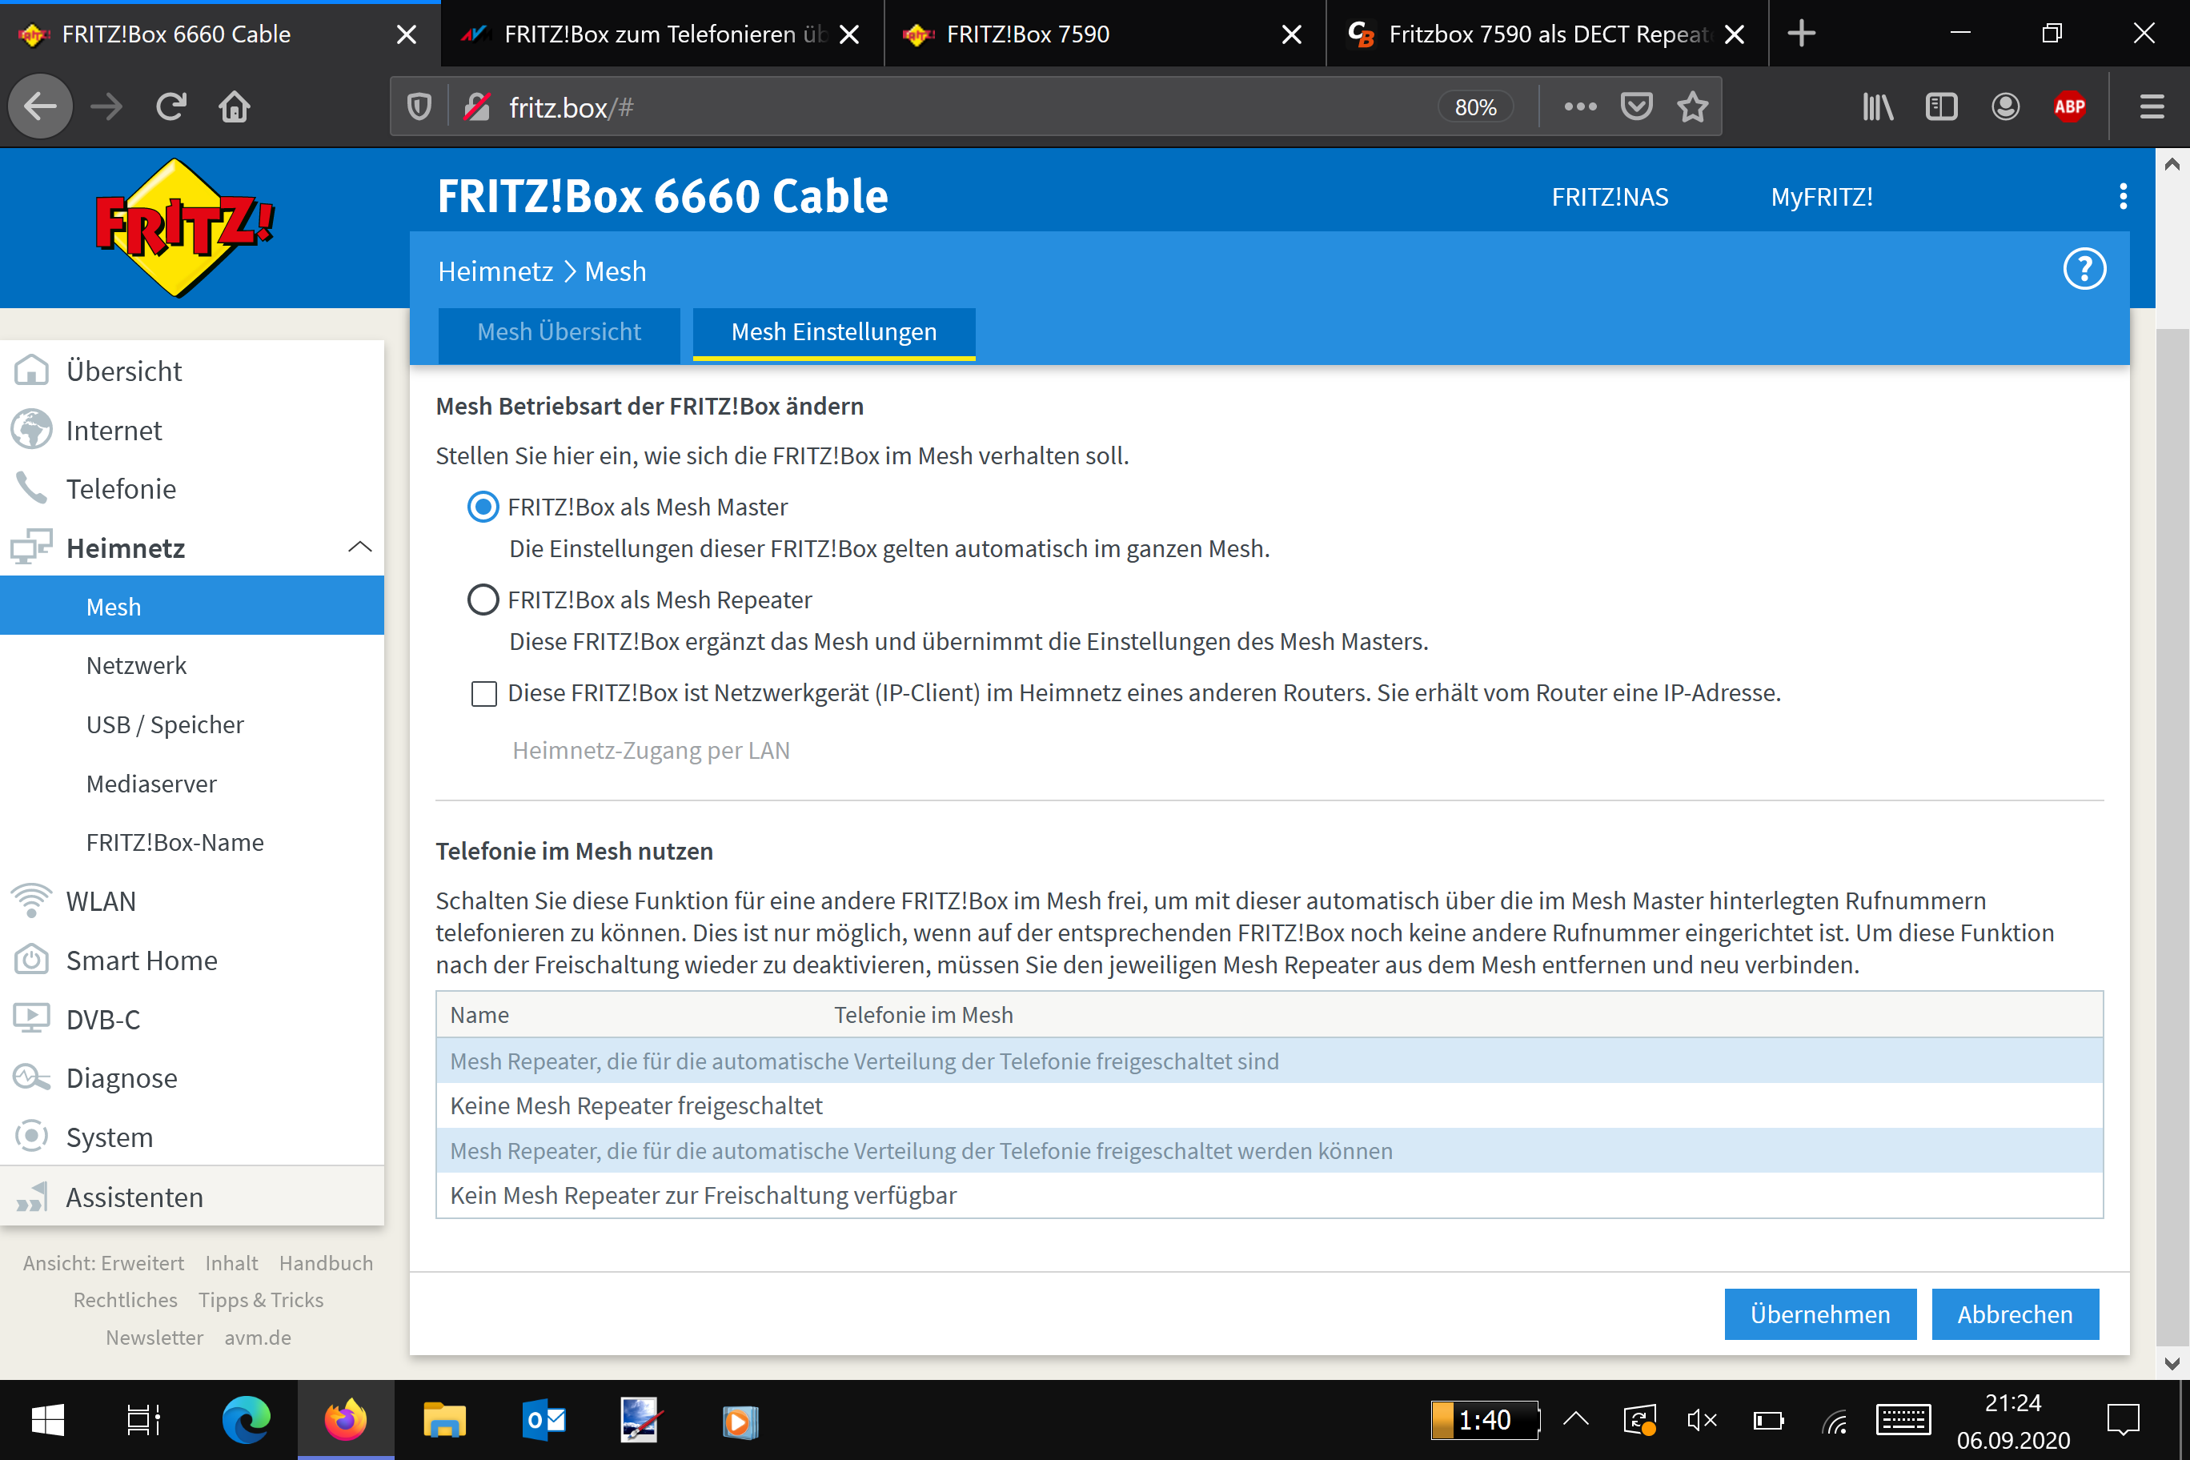Click the Abbrechen button
Image resolution: width=2190 pixels, height=1460 pixels.
(2014, 1314)
